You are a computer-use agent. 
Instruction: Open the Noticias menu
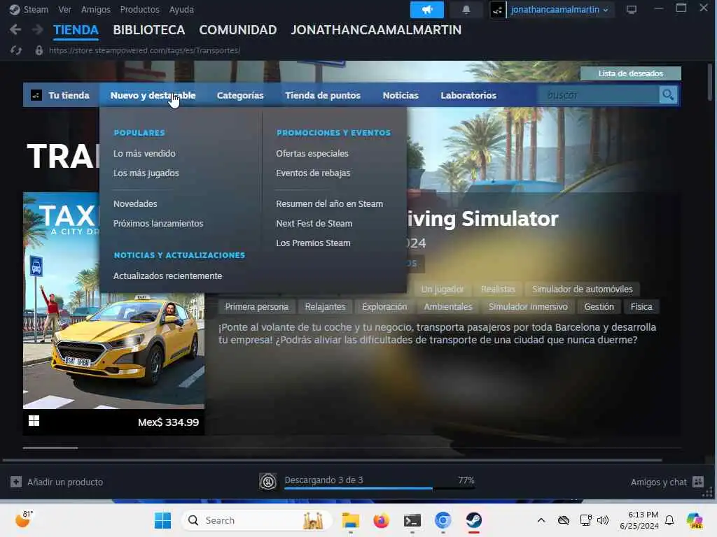click(x=401, y=95)
